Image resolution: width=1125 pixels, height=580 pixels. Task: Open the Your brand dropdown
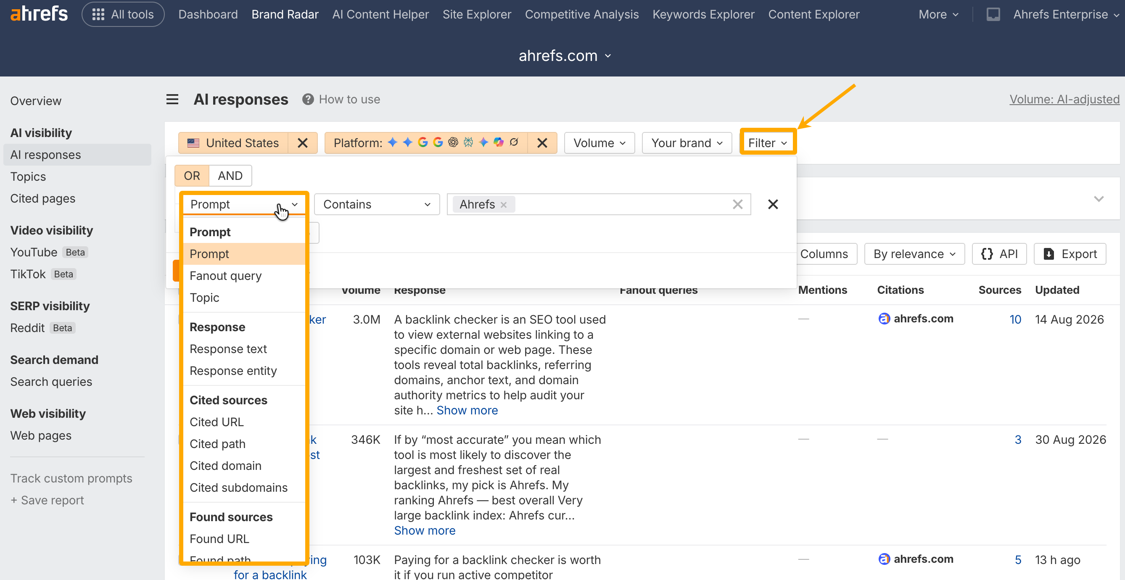687,143
